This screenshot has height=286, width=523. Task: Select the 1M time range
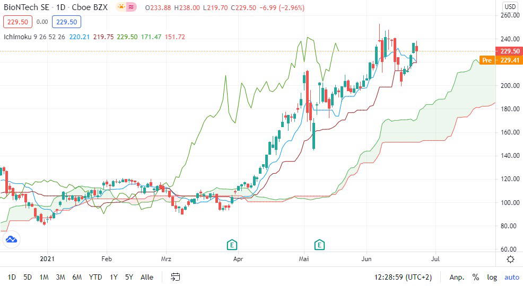coord(44,277)
